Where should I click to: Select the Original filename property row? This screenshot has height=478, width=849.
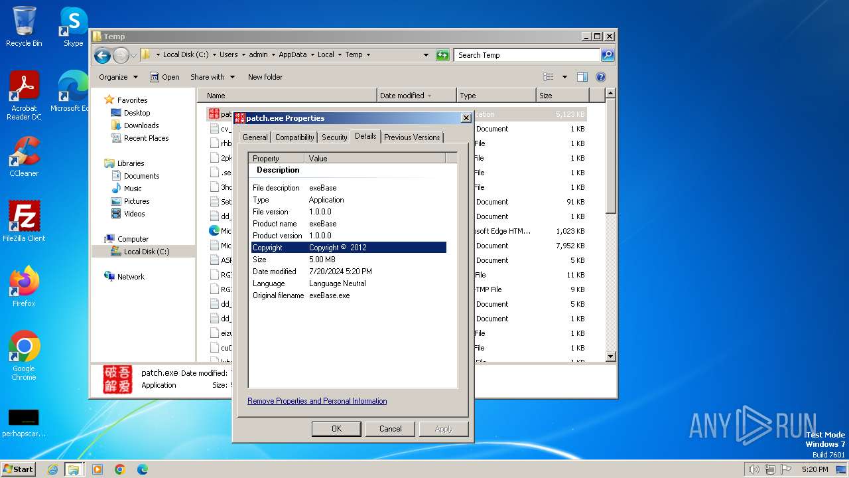(x=349, y=295)
